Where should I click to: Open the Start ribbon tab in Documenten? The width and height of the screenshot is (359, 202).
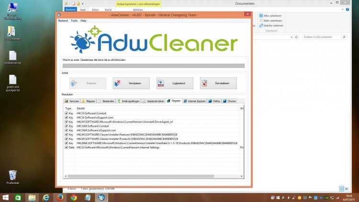[83, 10]
